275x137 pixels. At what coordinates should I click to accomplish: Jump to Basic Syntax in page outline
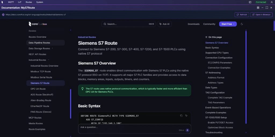point(212,48)
